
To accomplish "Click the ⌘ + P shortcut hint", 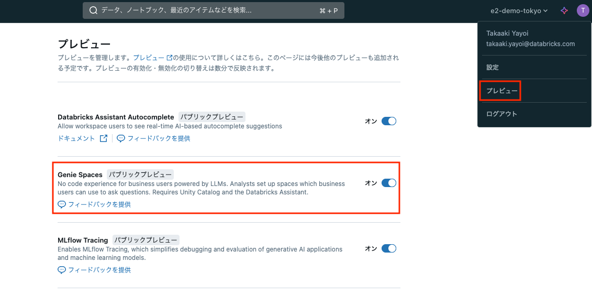I will point(329,11).
